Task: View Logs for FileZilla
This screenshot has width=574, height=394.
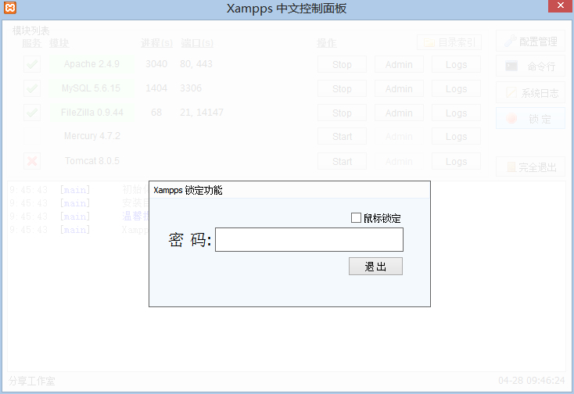Action: (x=456, y=113)
